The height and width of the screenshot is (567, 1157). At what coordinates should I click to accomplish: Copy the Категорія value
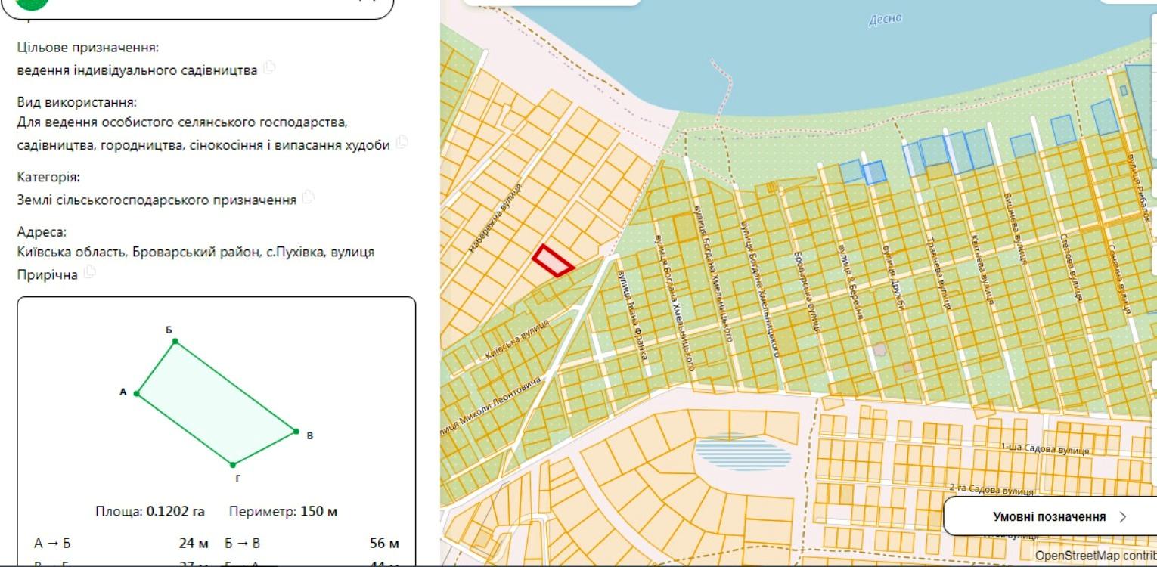tap(308, 197)
